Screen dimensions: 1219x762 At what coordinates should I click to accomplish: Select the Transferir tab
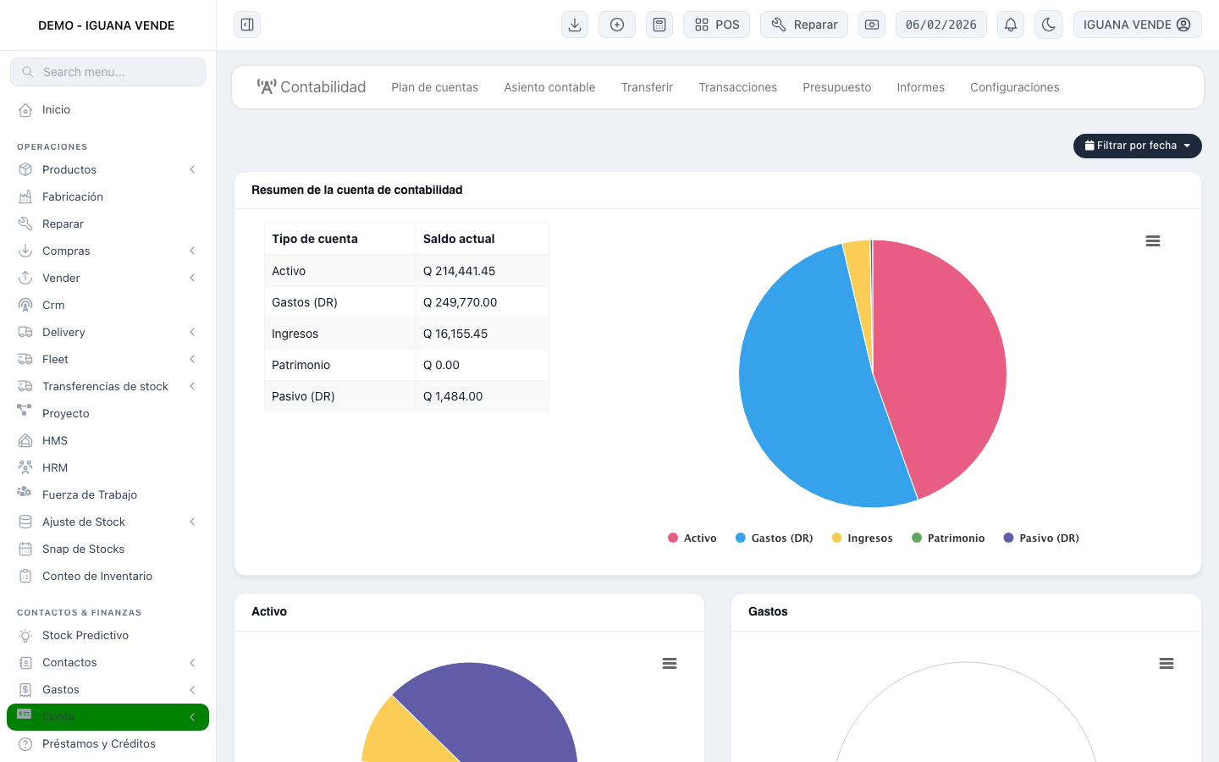coord(647,87)
